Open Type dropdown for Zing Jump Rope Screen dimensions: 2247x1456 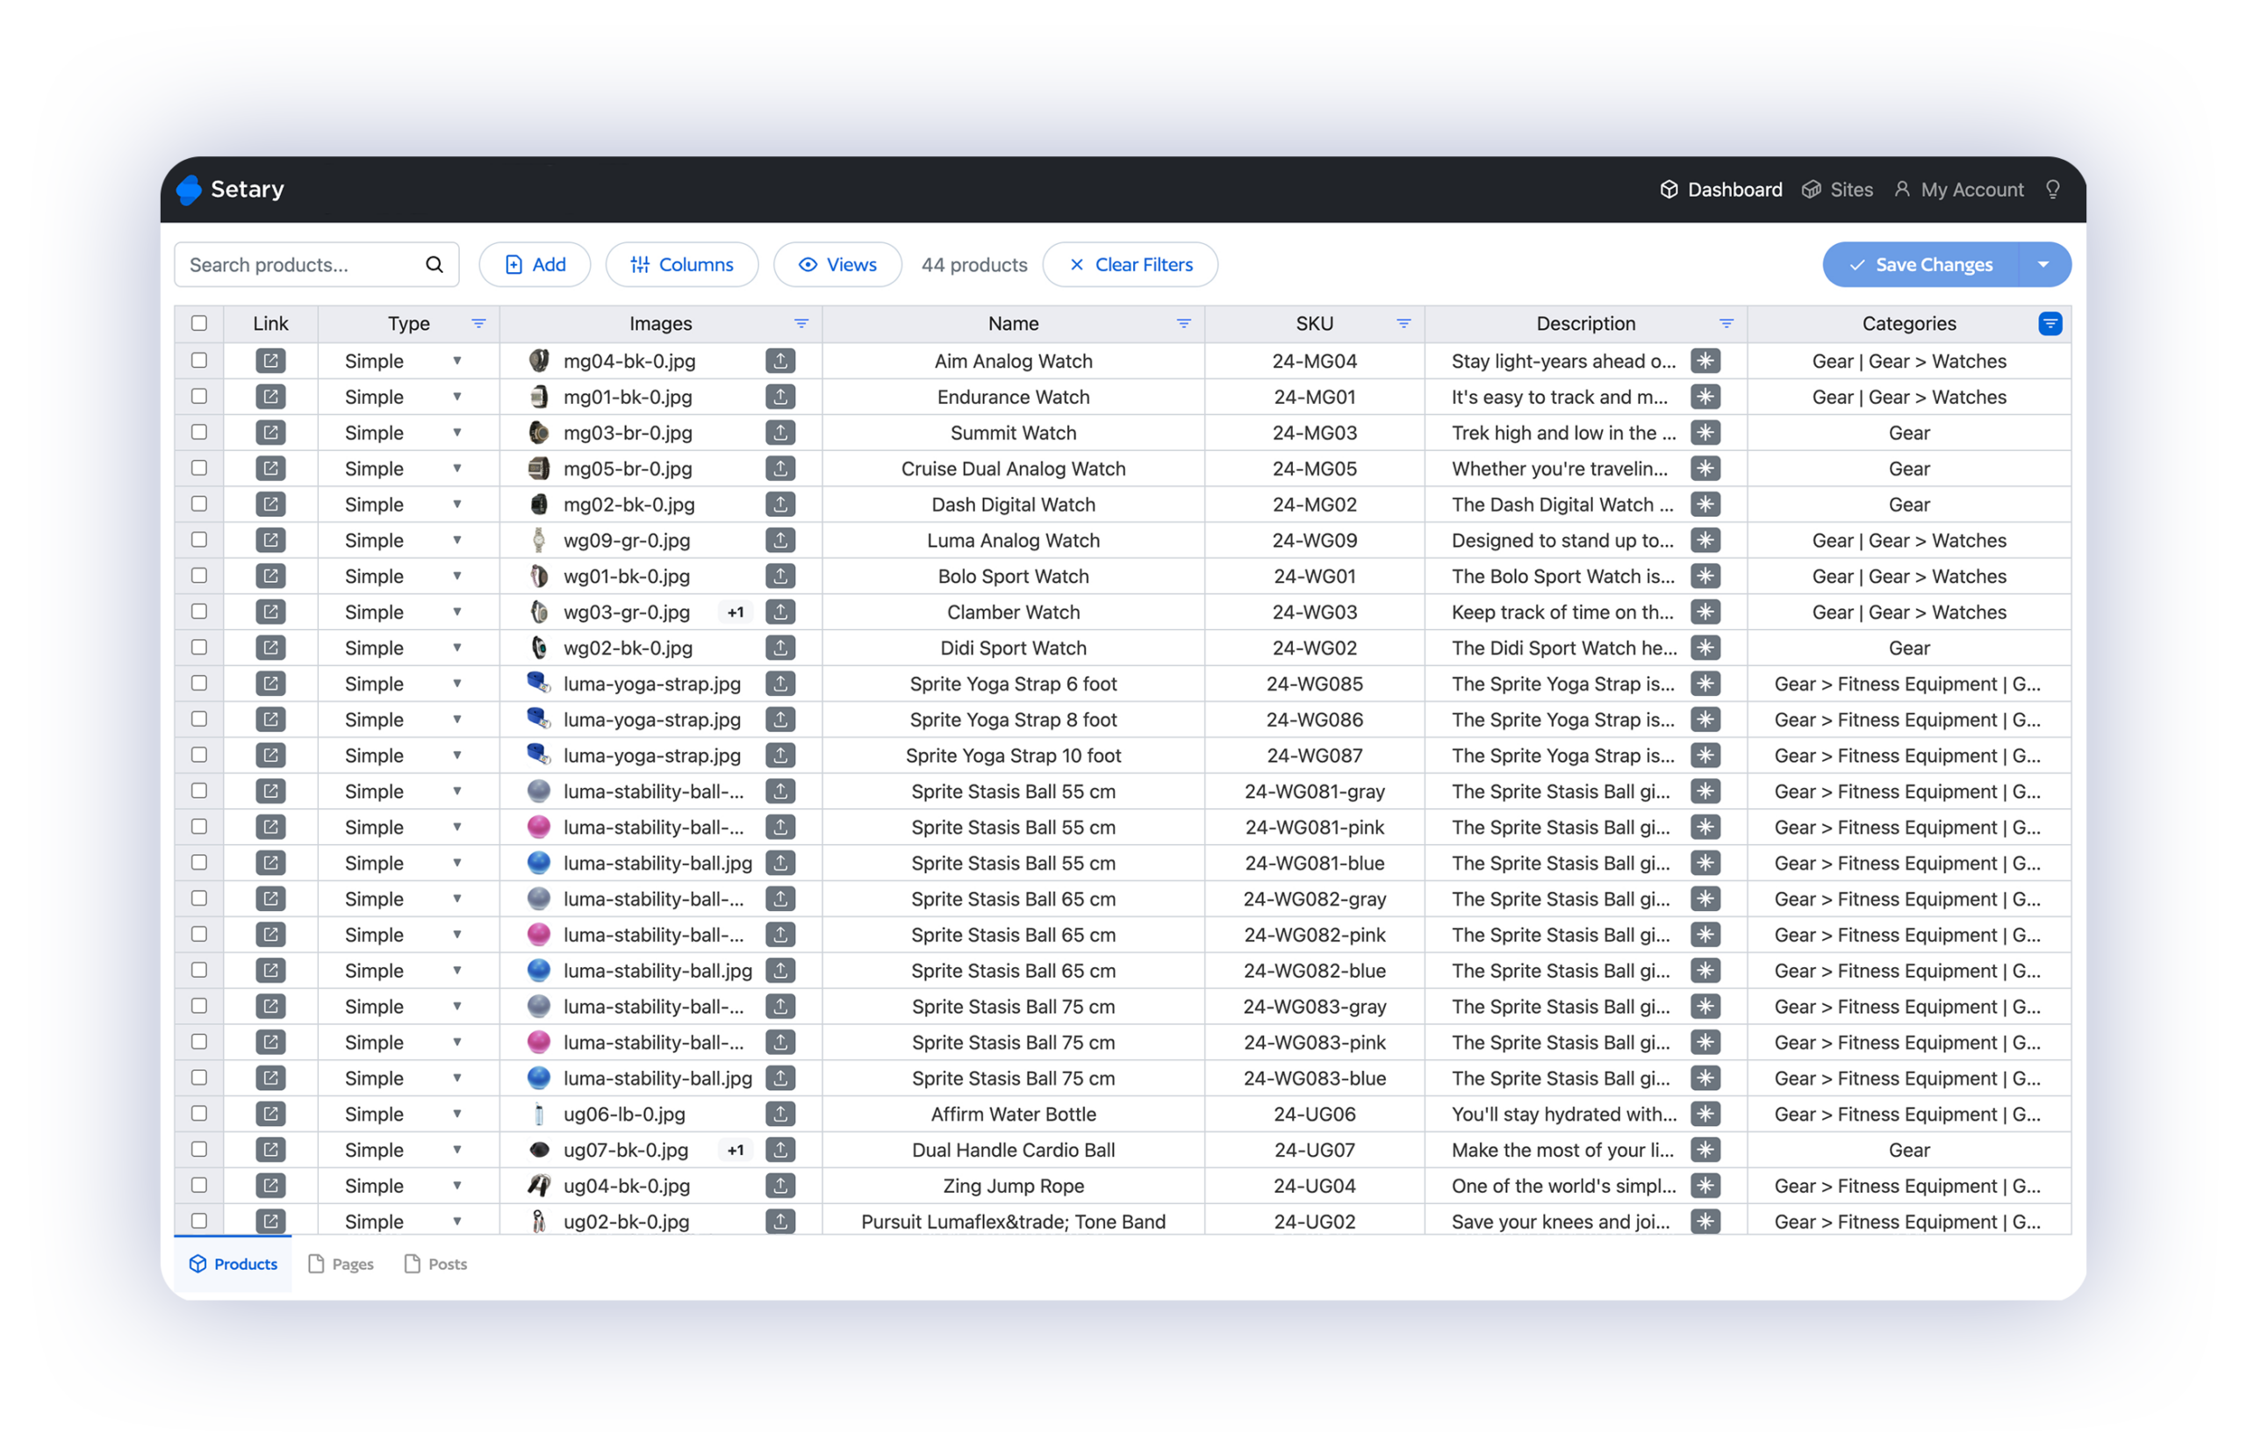457,1185
